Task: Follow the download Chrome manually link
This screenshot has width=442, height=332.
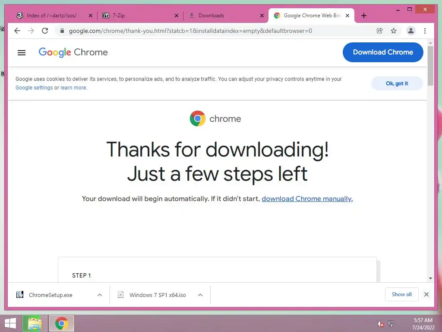Action: point(307,199)
